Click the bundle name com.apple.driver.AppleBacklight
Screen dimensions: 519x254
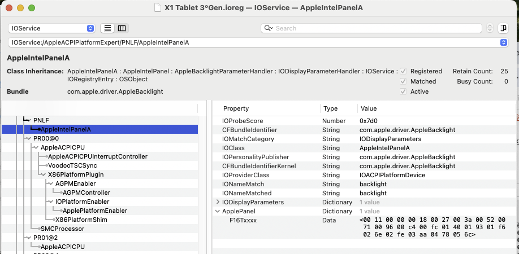click(115, 91)
